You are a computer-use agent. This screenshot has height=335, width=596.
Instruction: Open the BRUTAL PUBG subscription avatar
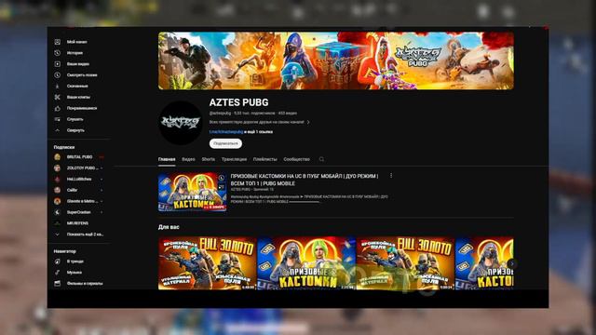58,157
